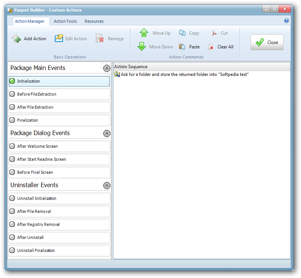The image size is (301, 278).
Task: Click the Package Dialog Events heading
Action: click(x=40, y=133)
